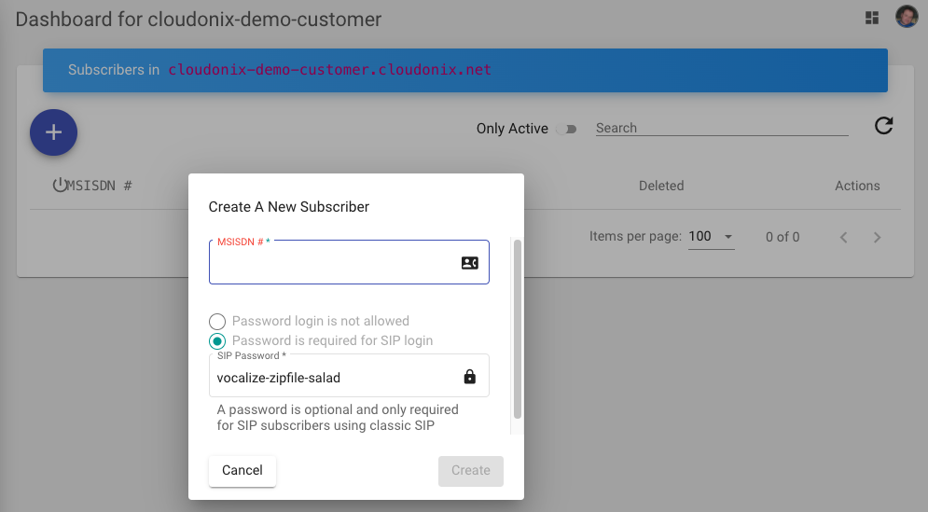Viewport: 928px width, 512px height.
Task: Click the Deleted column header
Action: [x=661, y=186]
